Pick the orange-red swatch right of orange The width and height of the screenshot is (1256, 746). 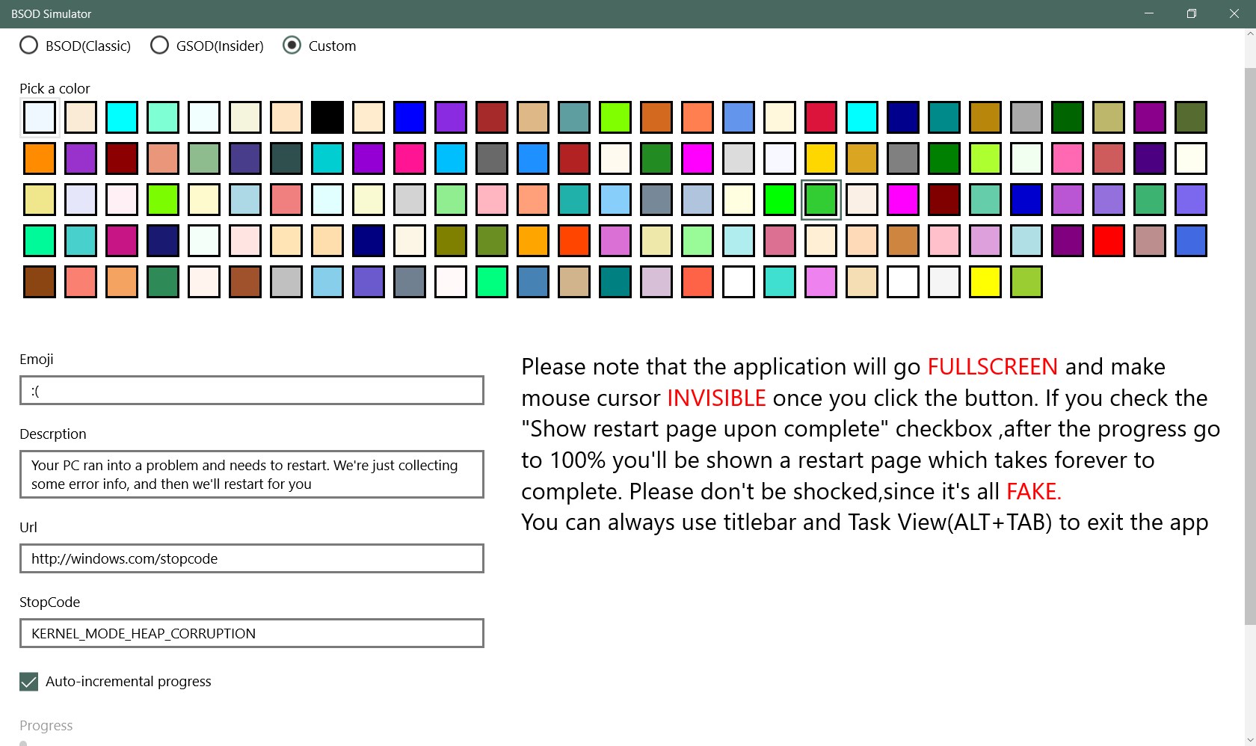(x=574, y=241)
